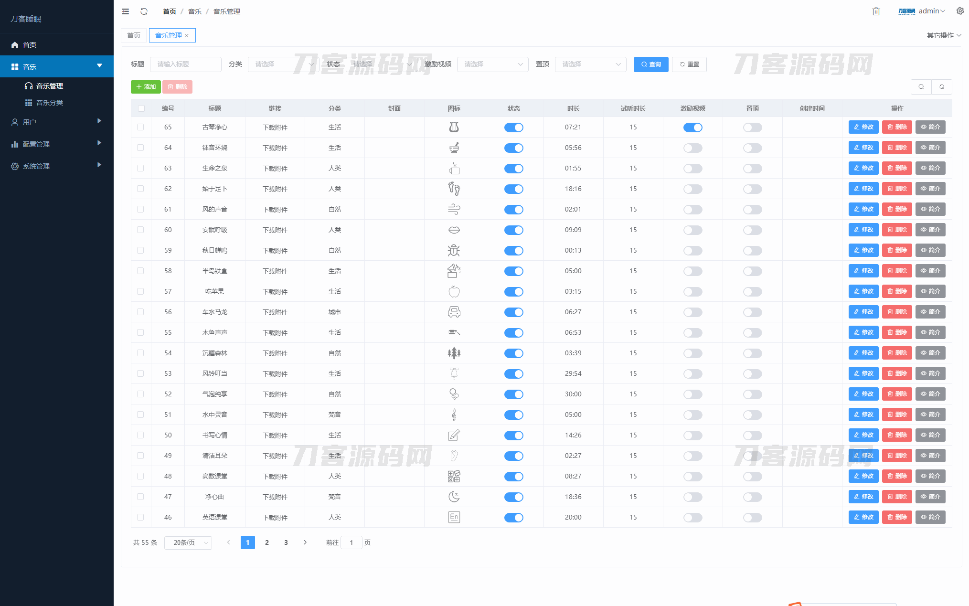Close the 音乐管理 tab with its X
969x606 pixels.
click(x=187, y=36)
